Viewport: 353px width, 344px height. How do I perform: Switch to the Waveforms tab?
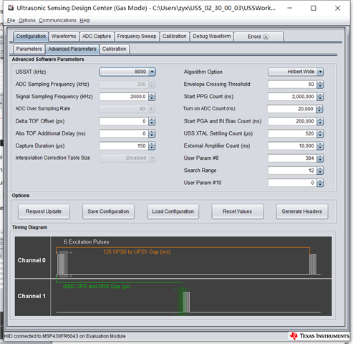click(64, 37)
